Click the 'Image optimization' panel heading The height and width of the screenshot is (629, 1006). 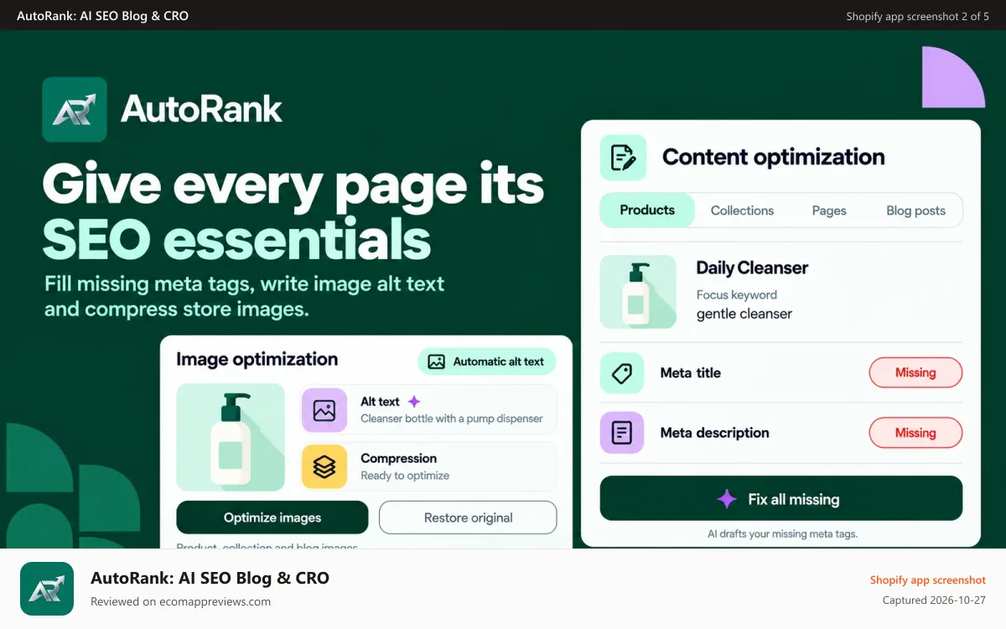257,360
